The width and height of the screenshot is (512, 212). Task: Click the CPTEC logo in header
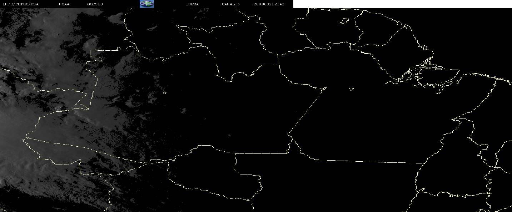click(146, 4)
